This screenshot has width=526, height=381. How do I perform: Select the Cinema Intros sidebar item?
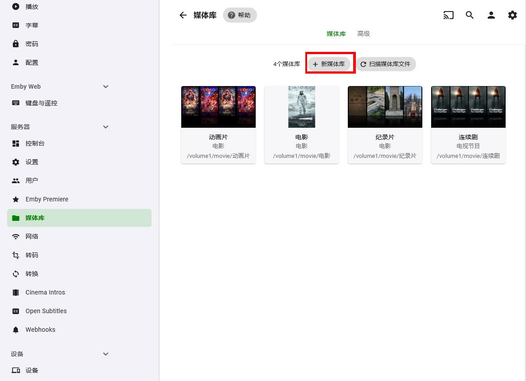pos(45,292)
